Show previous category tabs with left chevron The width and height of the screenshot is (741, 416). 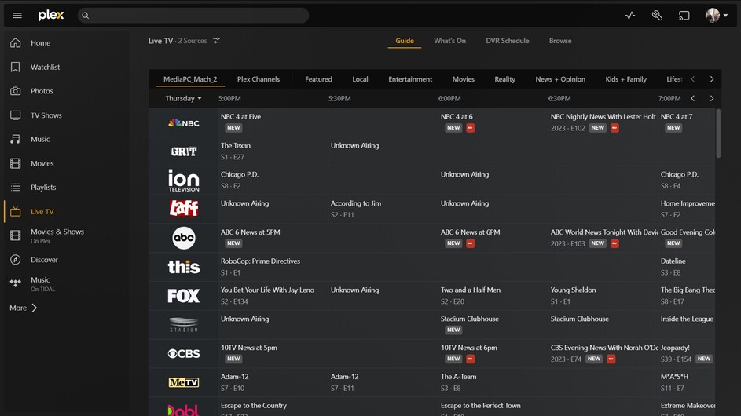(693, 79)
